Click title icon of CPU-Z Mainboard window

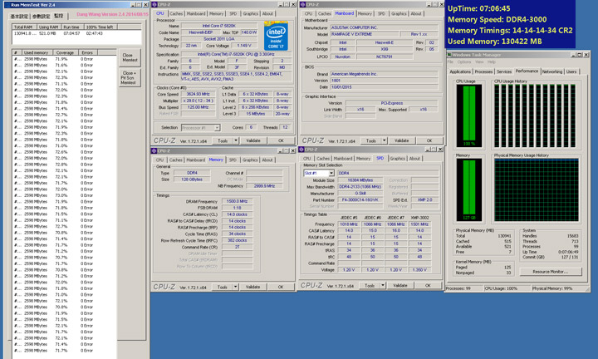pos(302,4)
